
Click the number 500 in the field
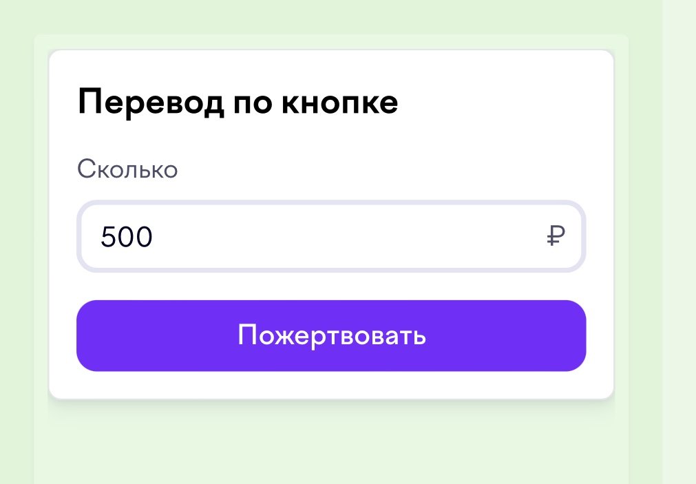[x=127, y=236]
